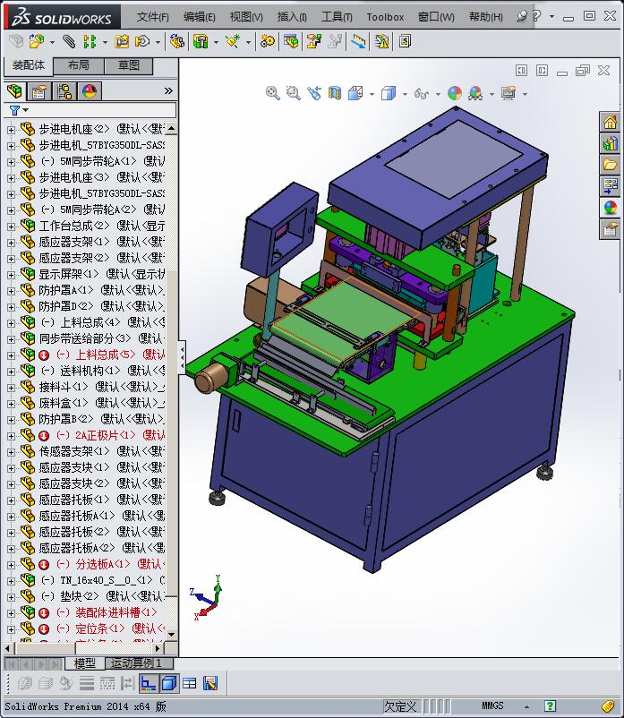Open the Design Library task pane icon
The height and width of the screenshot is (718, 624).
(610, 144)
